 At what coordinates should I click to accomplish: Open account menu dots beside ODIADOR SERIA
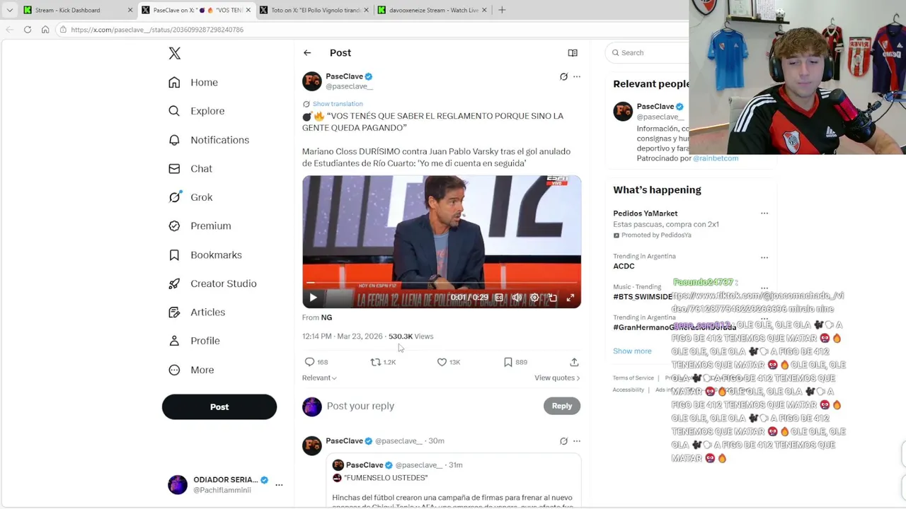click(x=279, y=485)
